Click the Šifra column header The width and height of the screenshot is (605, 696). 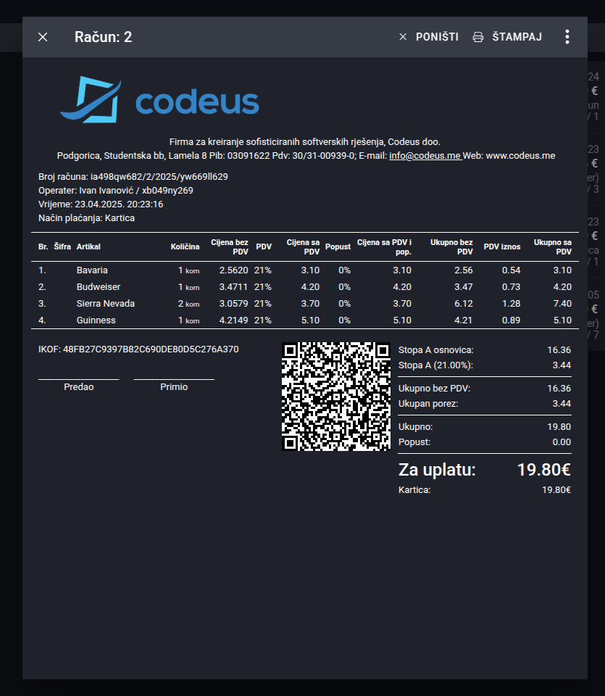click(x=62, y=246)
